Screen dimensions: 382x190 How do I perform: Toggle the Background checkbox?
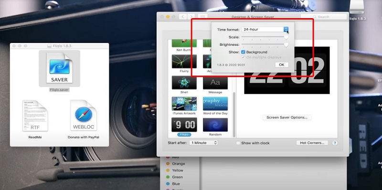243,52
